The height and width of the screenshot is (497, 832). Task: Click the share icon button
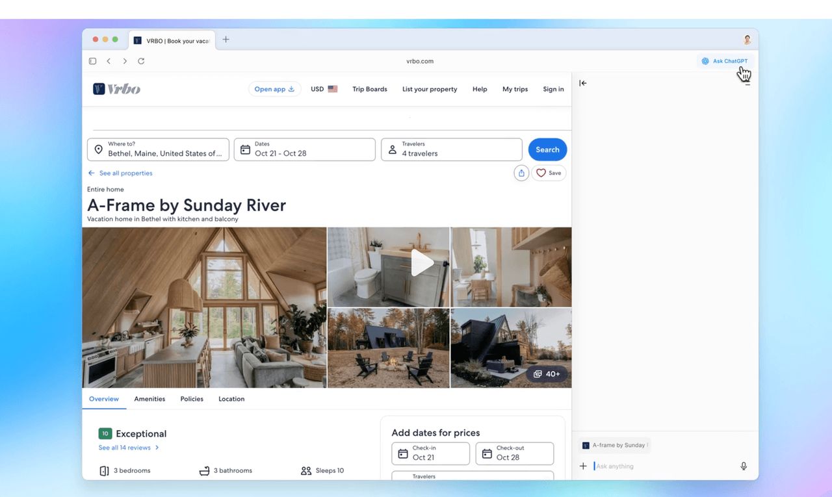[521, 173]
